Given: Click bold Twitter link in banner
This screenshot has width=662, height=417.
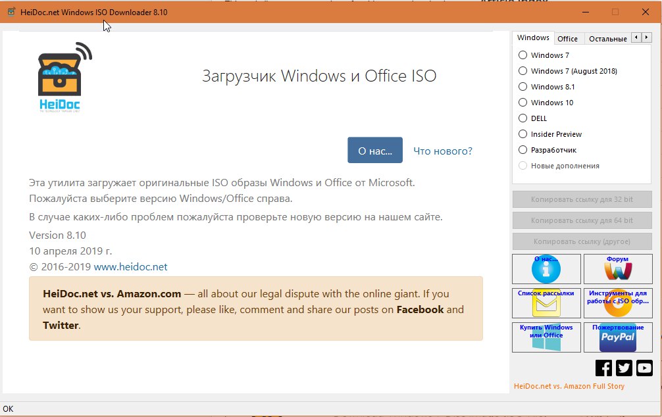Looking at the screenshot, I should coord(61,326).
